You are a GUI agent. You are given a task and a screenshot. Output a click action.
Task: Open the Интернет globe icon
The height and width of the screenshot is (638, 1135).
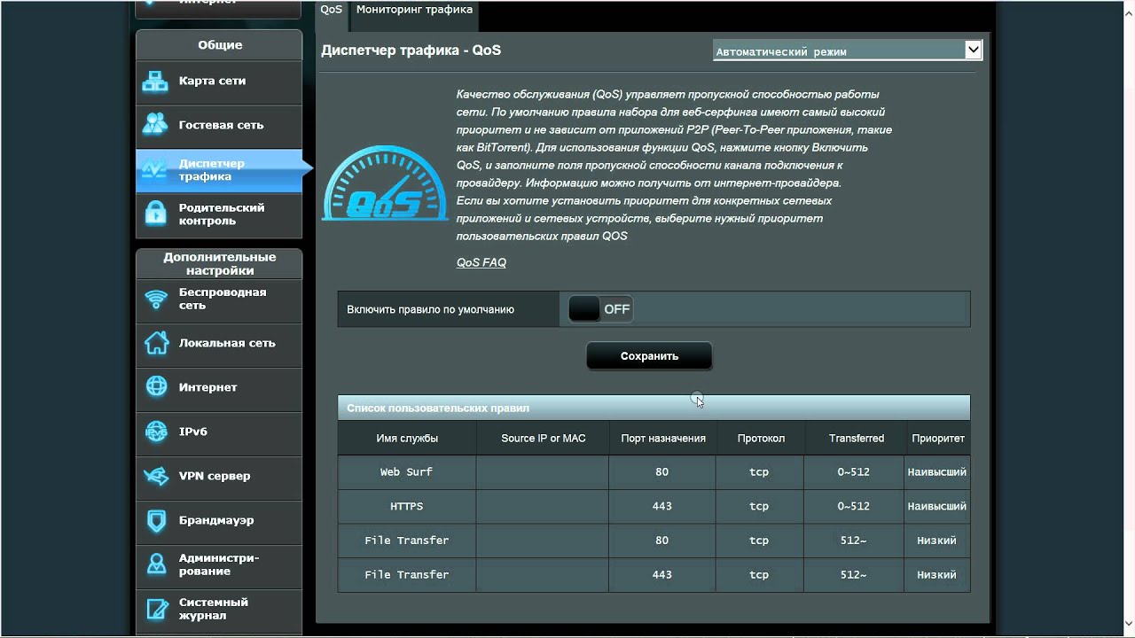tap(156, 387)
